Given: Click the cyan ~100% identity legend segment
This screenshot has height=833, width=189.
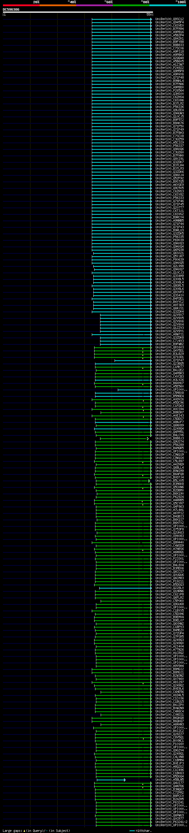Looking at the screenshot, I should point(168,5).
